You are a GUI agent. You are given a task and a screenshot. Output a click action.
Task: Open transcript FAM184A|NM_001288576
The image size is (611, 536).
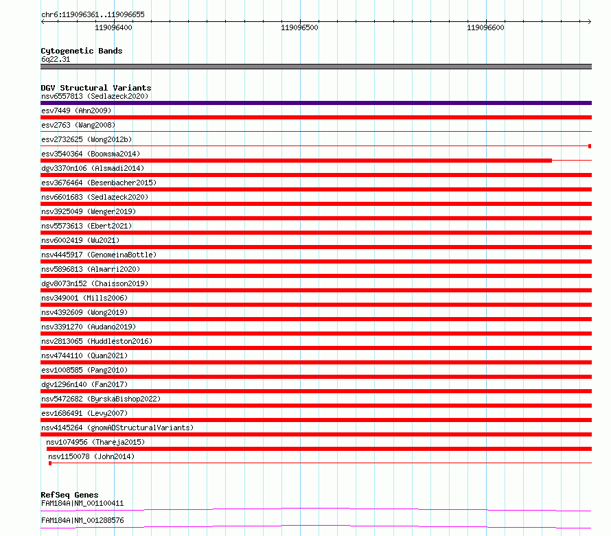82,520
